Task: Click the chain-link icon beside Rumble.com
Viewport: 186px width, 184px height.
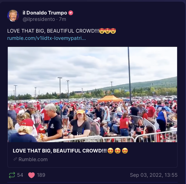Action: [15, 159]
